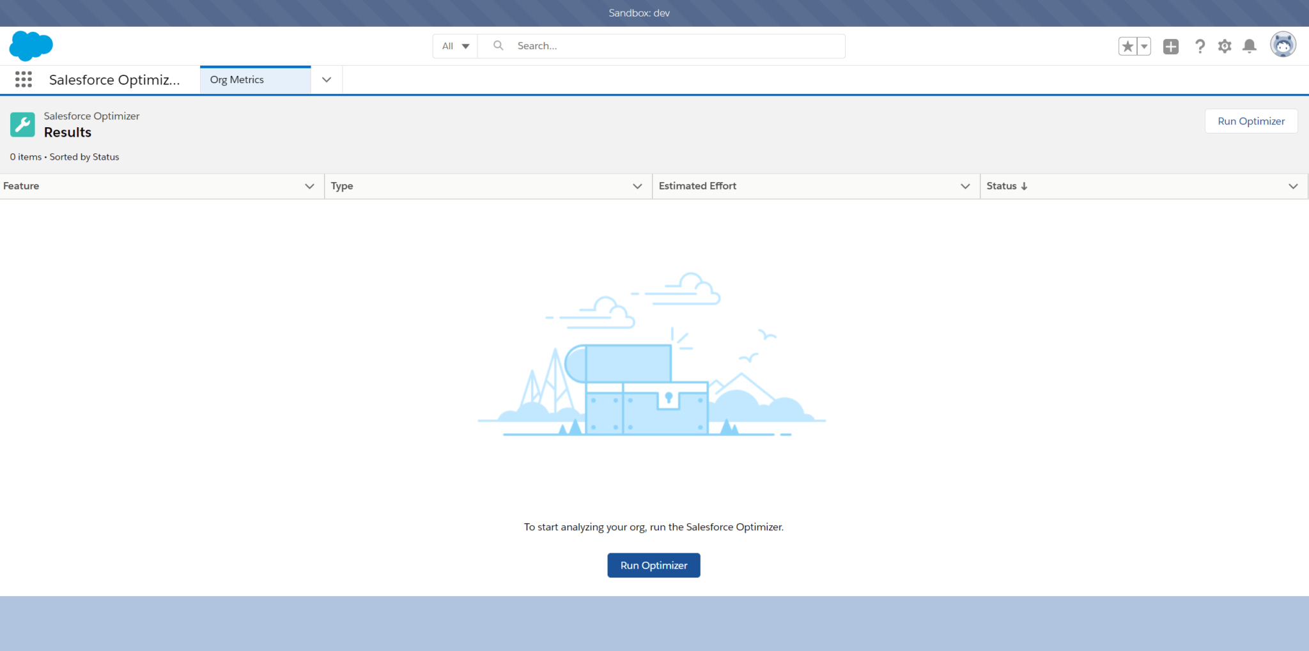Open Setup via the gear icon
1309x651 pixels.
click(1225, 46)
